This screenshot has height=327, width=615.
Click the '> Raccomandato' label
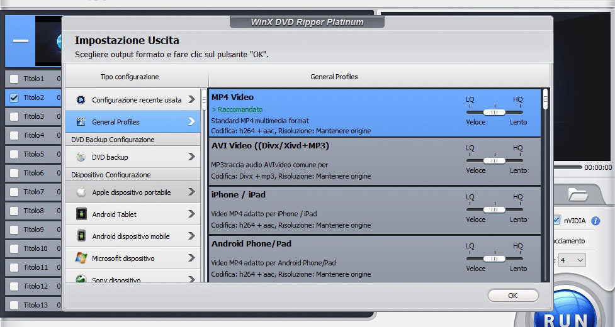237,109
